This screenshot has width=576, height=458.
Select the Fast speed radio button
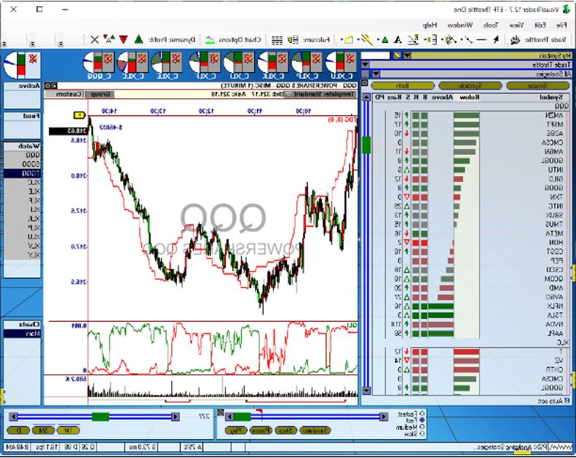pyautogui.click(x=422, y=420)
